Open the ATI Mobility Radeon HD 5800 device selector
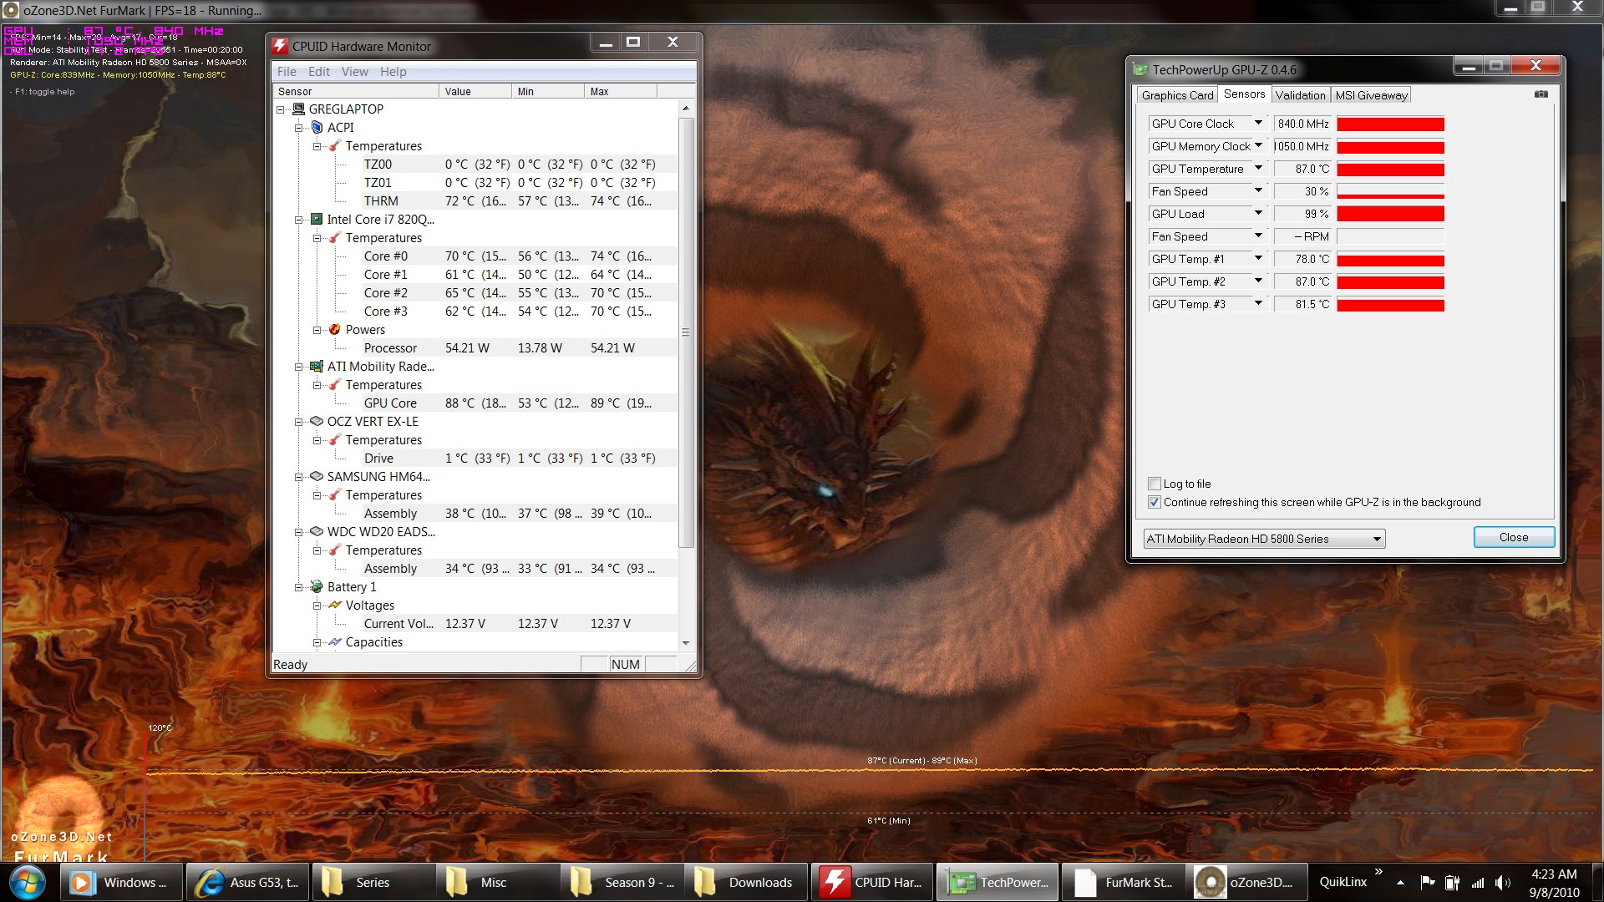1604x902 pixels. click(1264, 539)
